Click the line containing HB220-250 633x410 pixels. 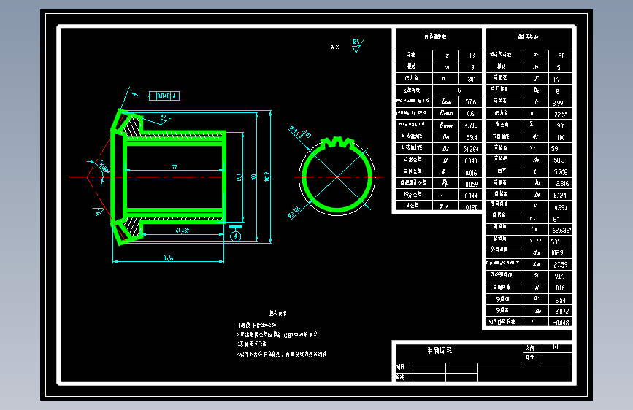pyautogui.click(x=257, y=325)
